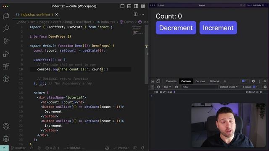This screenshot has width=269, height=151.
Task: Click the 'draft' breadcrumb segment
Action: tap(57, 22)
